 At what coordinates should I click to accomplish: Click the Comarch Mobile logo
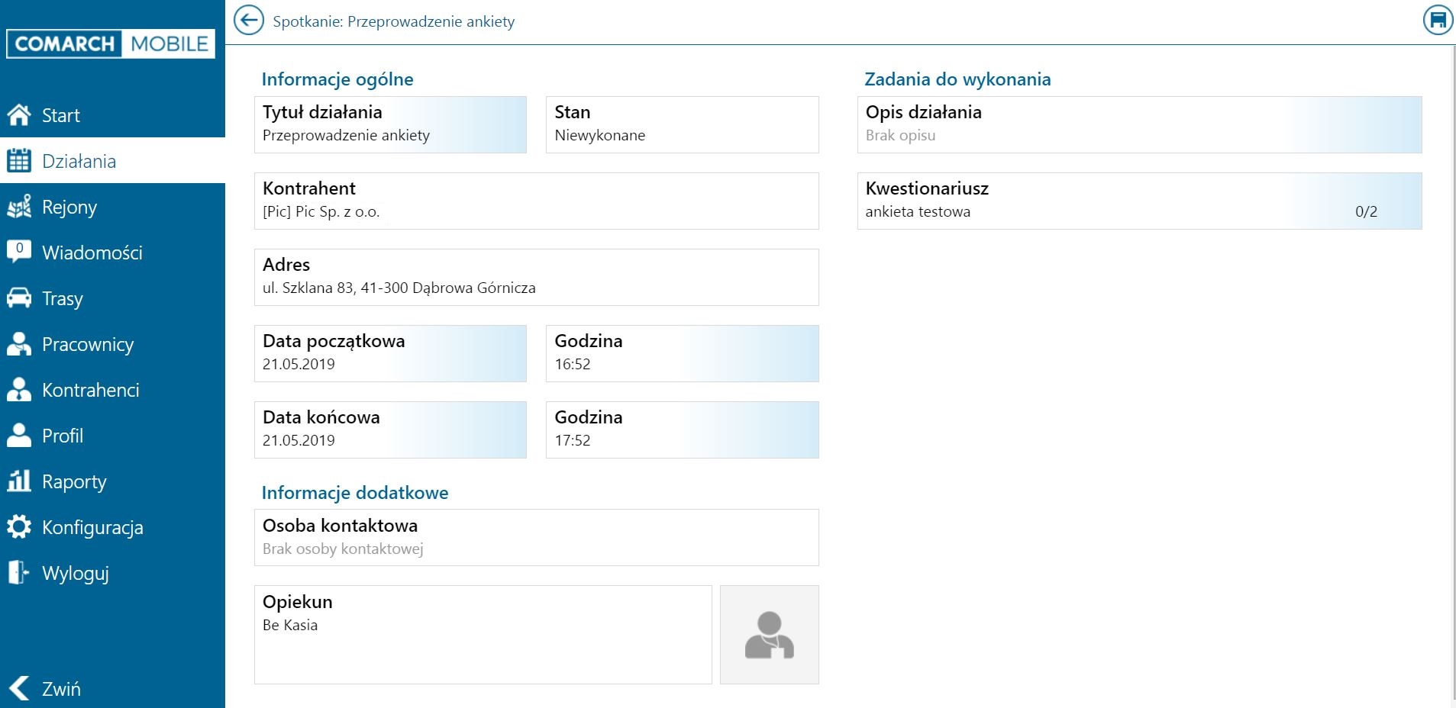[111, 43]
